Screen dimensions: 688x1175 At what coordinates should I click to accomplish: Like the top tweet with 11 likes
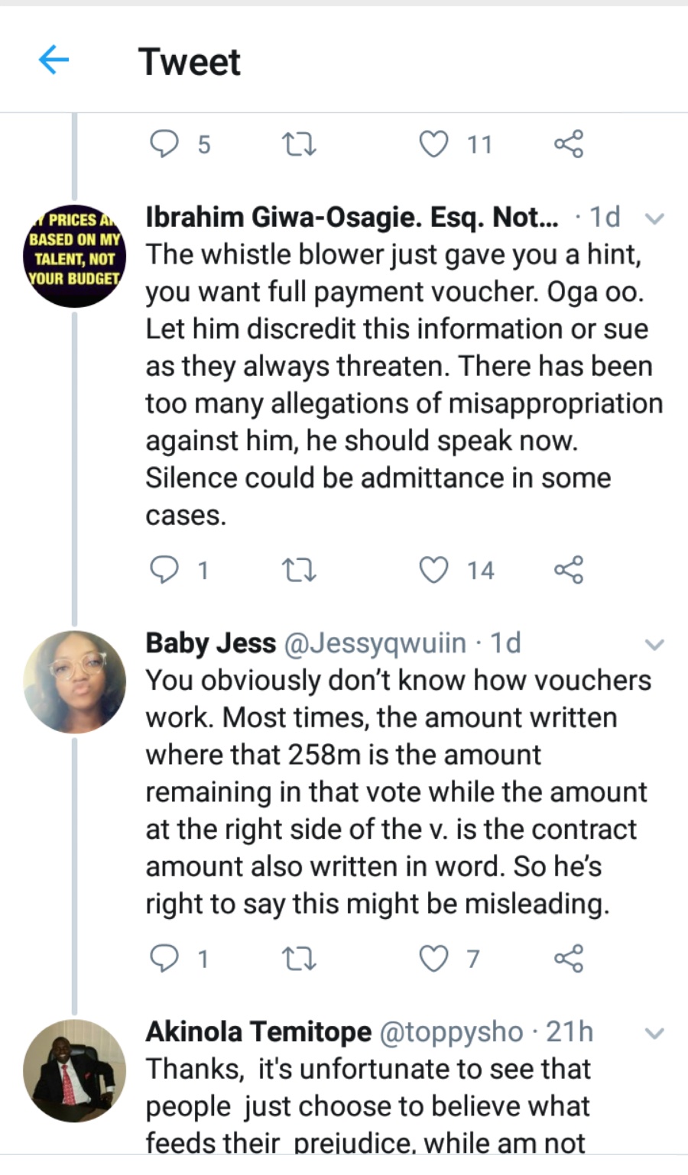click(x=434, y=144)
